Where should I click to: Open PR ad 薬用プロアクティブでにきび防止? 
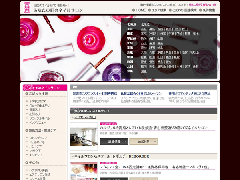coord(190,94)
